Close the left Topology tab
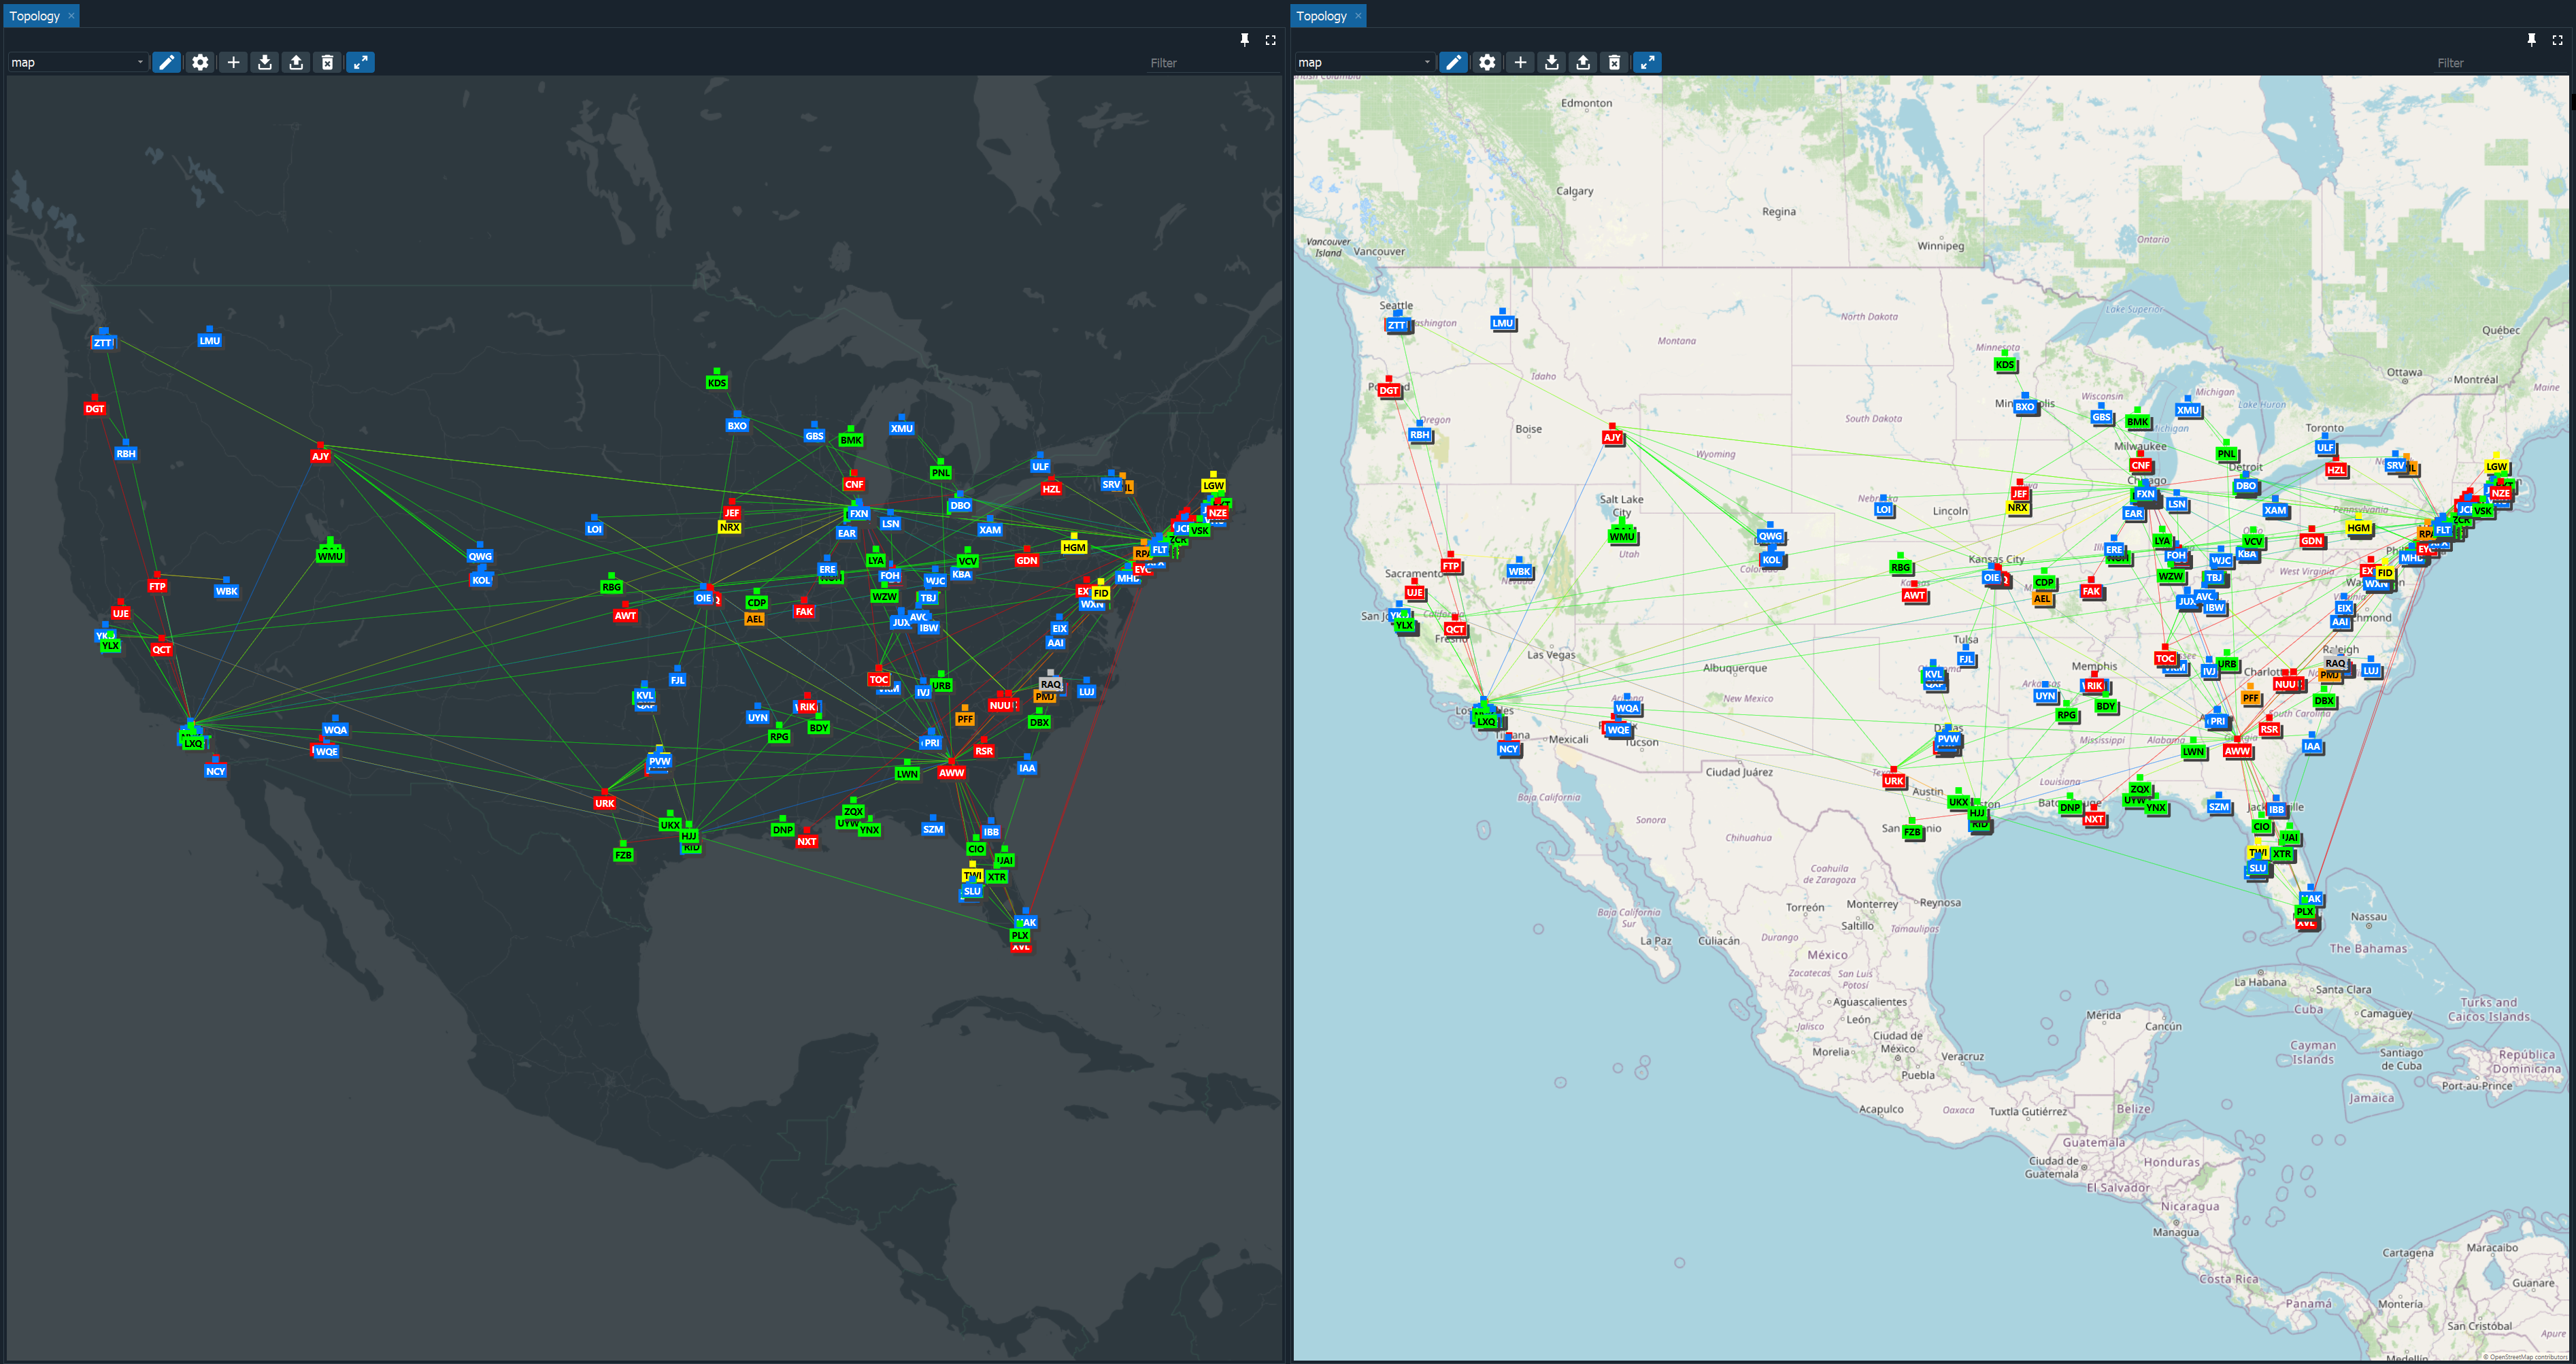The width and height of the screenshot is (2576, 1364). click(x=71, y=16)
